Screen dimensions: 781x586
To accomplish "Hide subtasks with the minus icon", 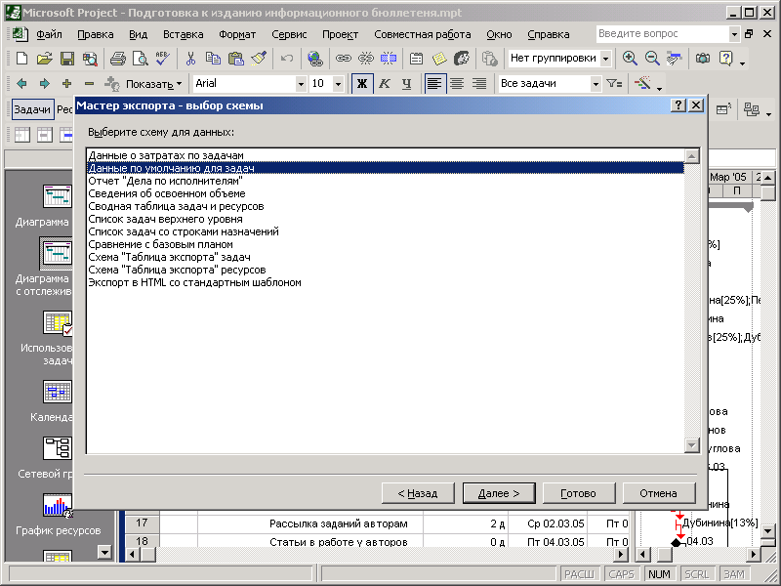I will click(x=89, y=84).
